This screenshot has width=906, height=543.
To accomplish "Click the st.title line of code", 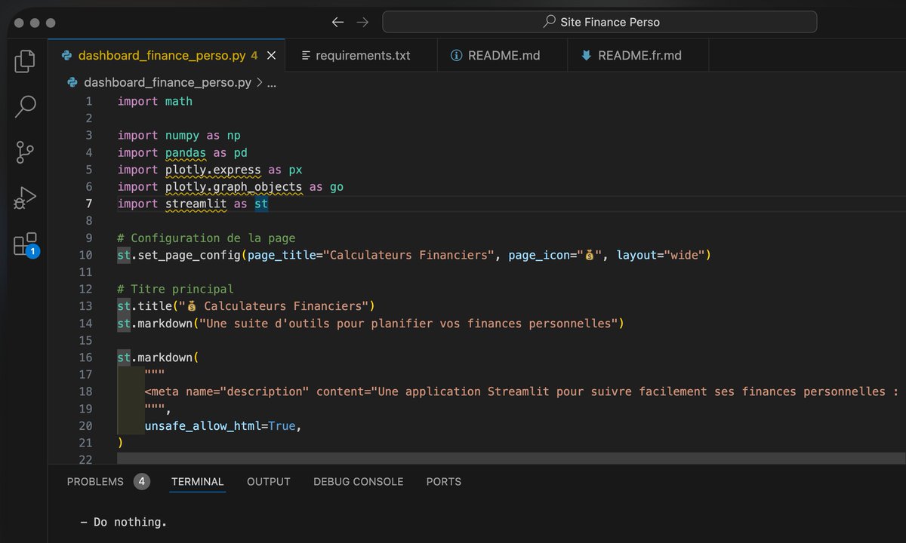I will pyautogui.click(x=246, y=306).
